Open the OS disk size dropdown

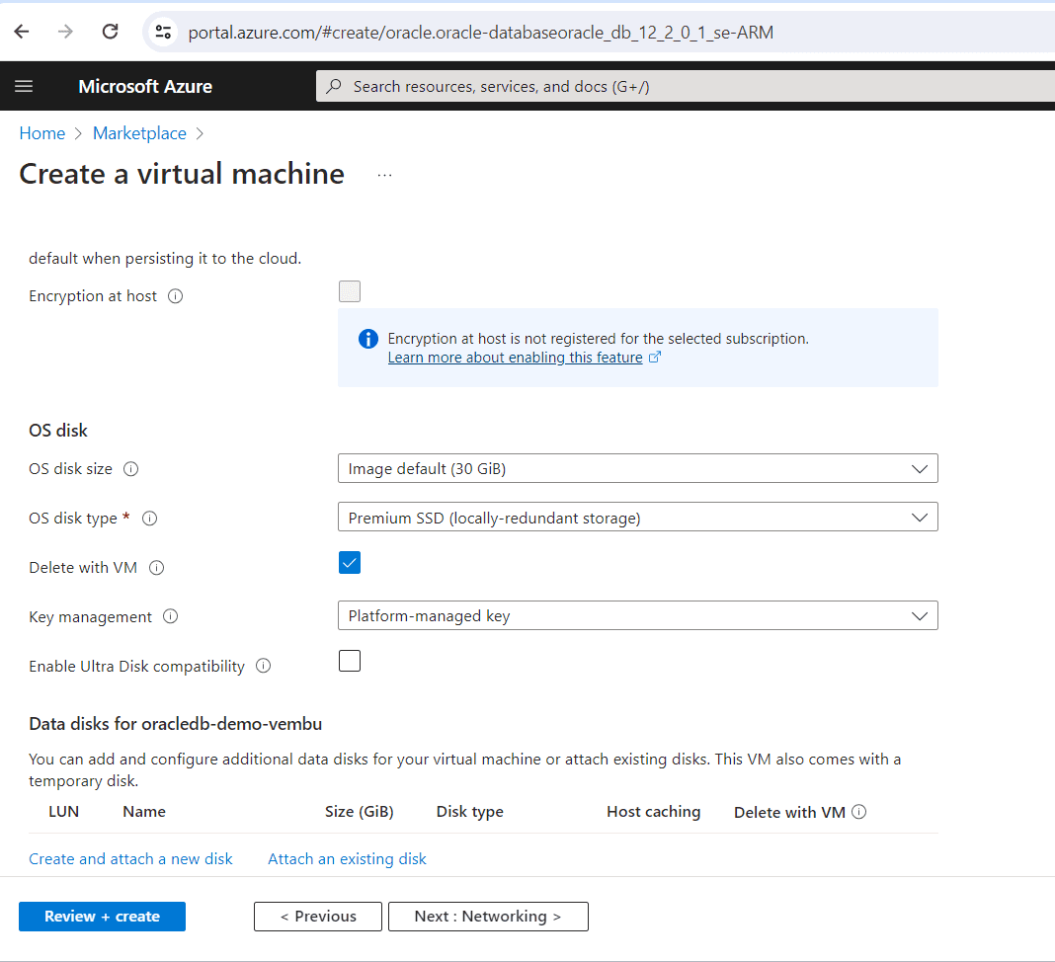coord(637,468)
